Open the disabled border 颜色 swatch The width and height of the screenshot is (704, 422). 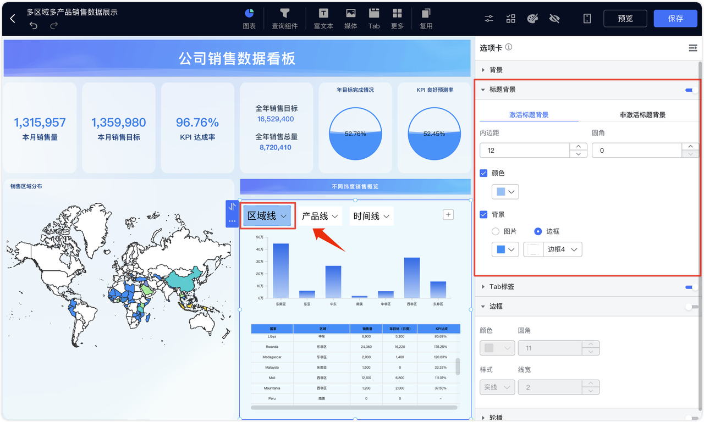pyautogui.click(x=497, y=348)
